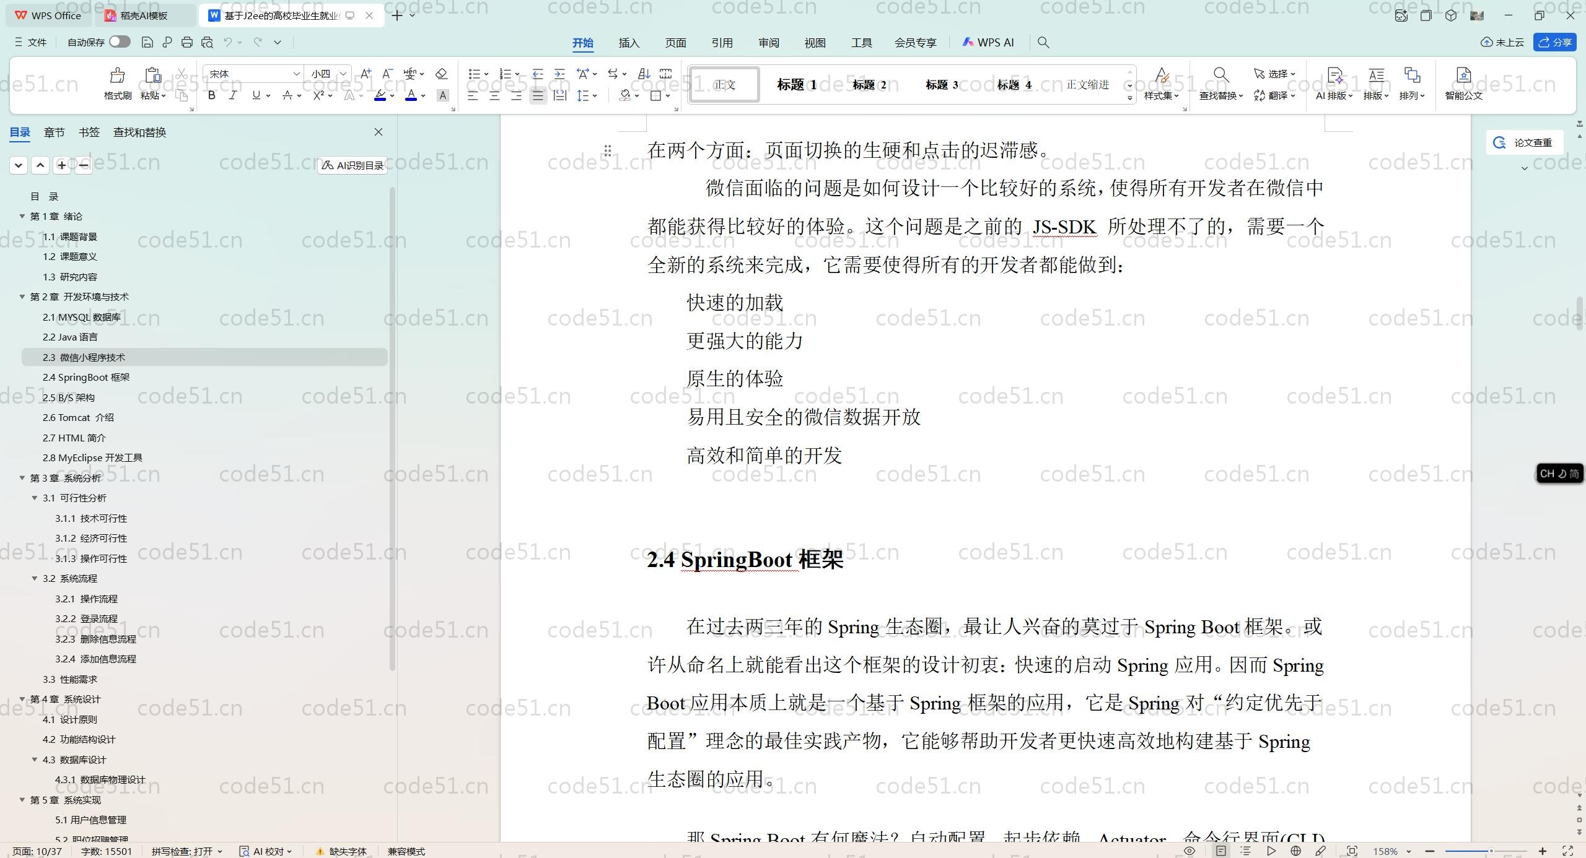Open the font name dropdown
Screen dimensions: 1586x858
pyautogui.click(x=296, y=74)
